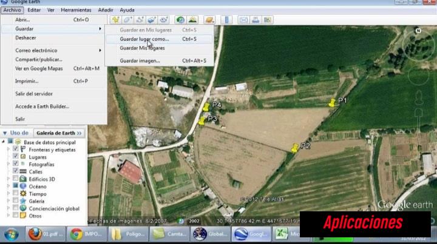Choose Guardar imagen... from the submenu
The height and width of the screenshot is (244, 437).
159,61
